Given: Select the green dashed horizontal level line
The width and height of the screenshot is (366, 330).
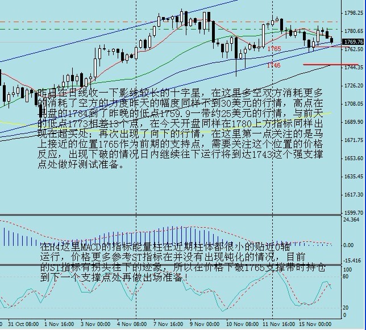Looking at the screenshot, I should click(x=170, y=29).
